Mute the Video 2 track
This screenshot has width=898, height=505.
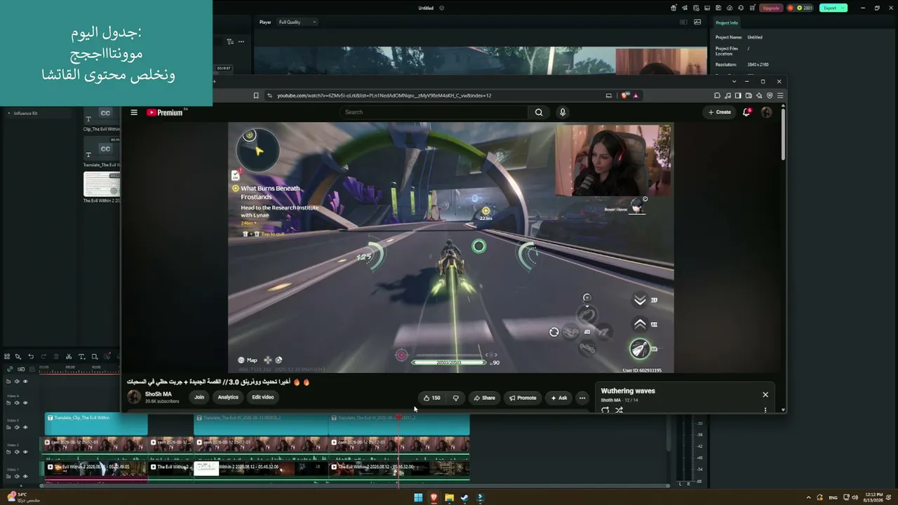coord(17,451)
